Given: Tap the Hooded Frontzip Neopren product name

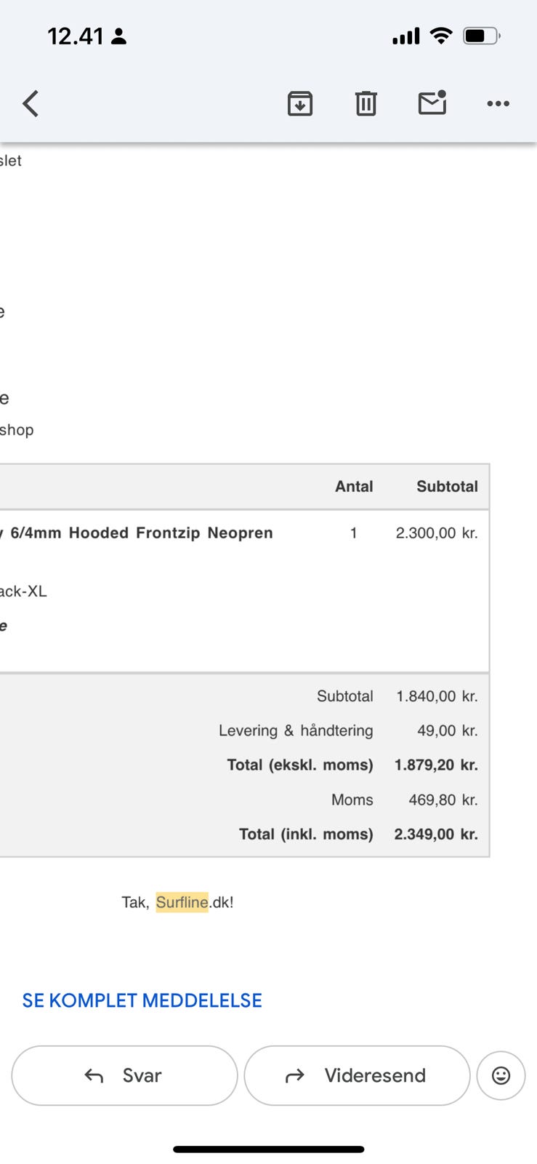Looking at the screenshot, I should pyautogui.click(x=171, y=533).
